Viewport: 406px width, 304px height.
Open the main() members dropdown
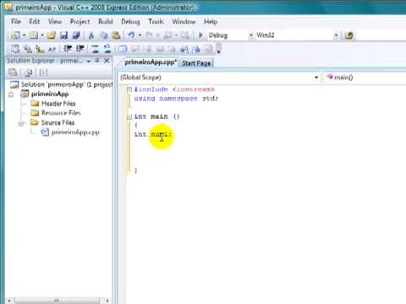point(366,77)
